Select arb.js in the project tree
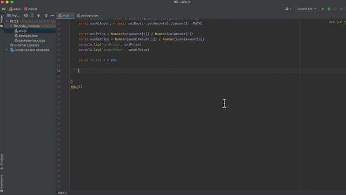The image size is (346, 195). pyautogui.click(x=30, y=31)
